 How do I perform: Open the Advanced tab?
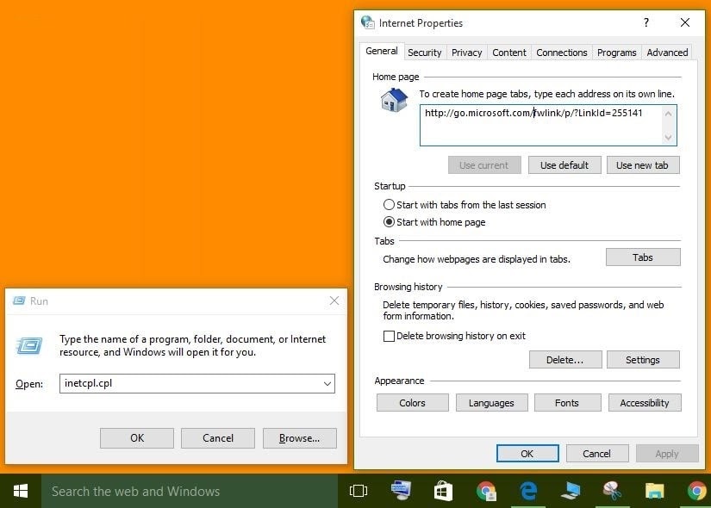(667, 53)
